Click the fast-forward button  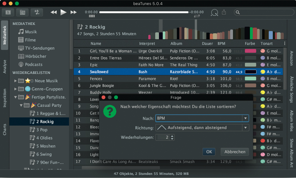point(74,12)
